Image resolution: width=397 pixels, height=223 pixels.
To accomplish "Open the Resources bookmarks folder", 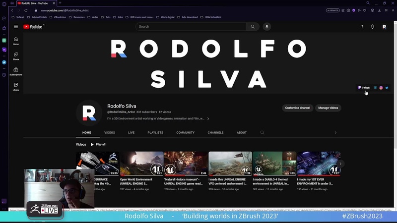I will (77, 17).
